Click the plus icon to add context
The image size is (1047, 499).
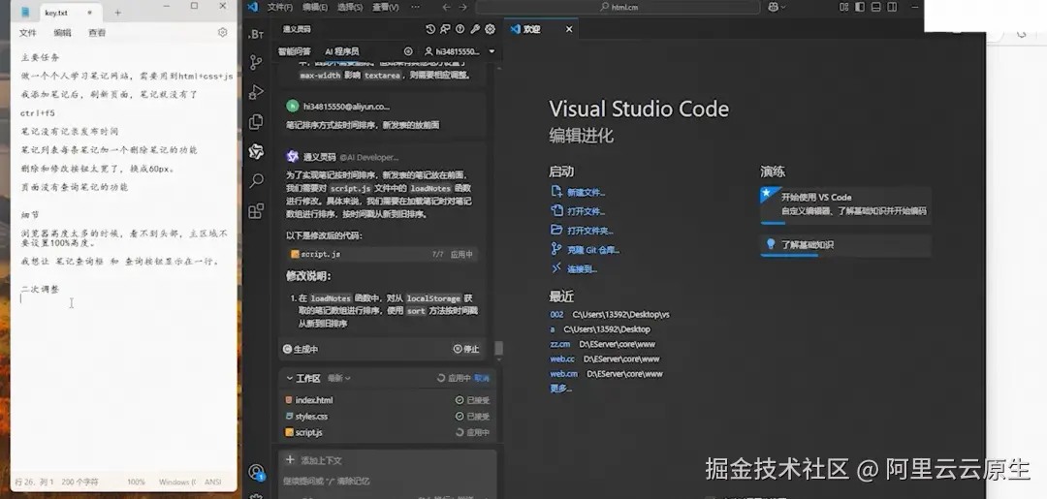click(290, 459)
